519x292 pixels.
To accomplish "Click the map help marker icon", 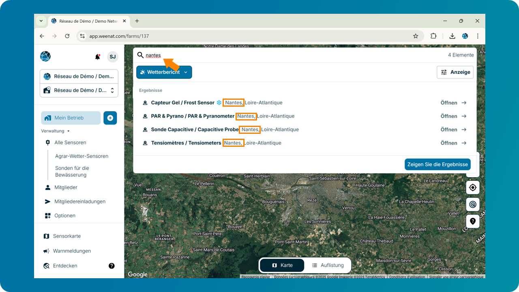I will (x=472, y=221).
